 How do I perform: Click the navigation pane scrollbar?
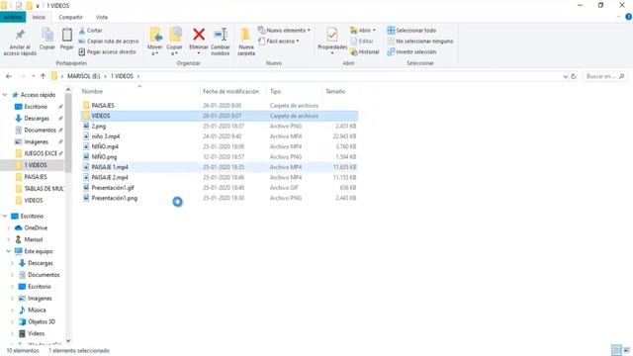[68, 133]
